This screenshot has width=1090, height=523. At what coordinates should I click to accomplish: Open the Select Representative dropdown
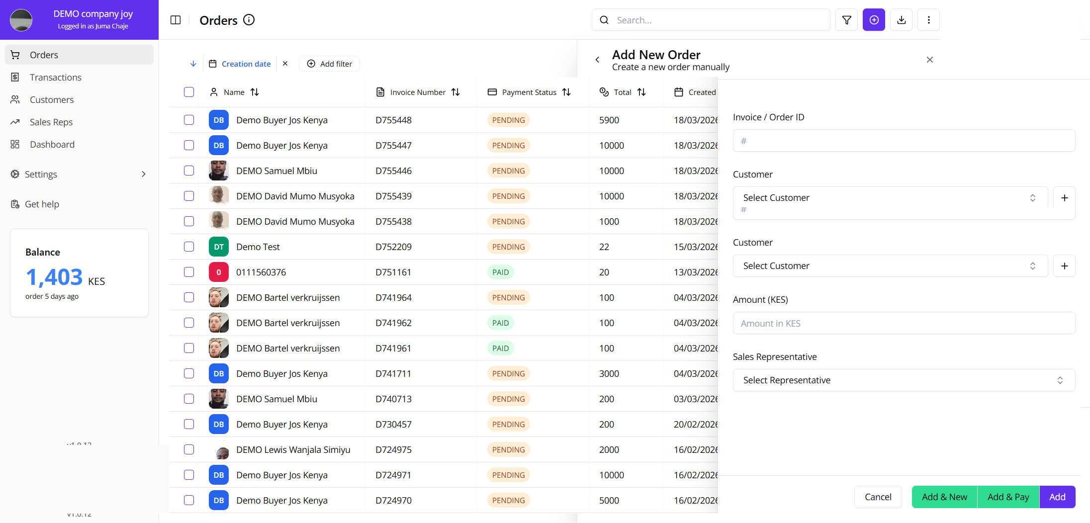[903, 380]
